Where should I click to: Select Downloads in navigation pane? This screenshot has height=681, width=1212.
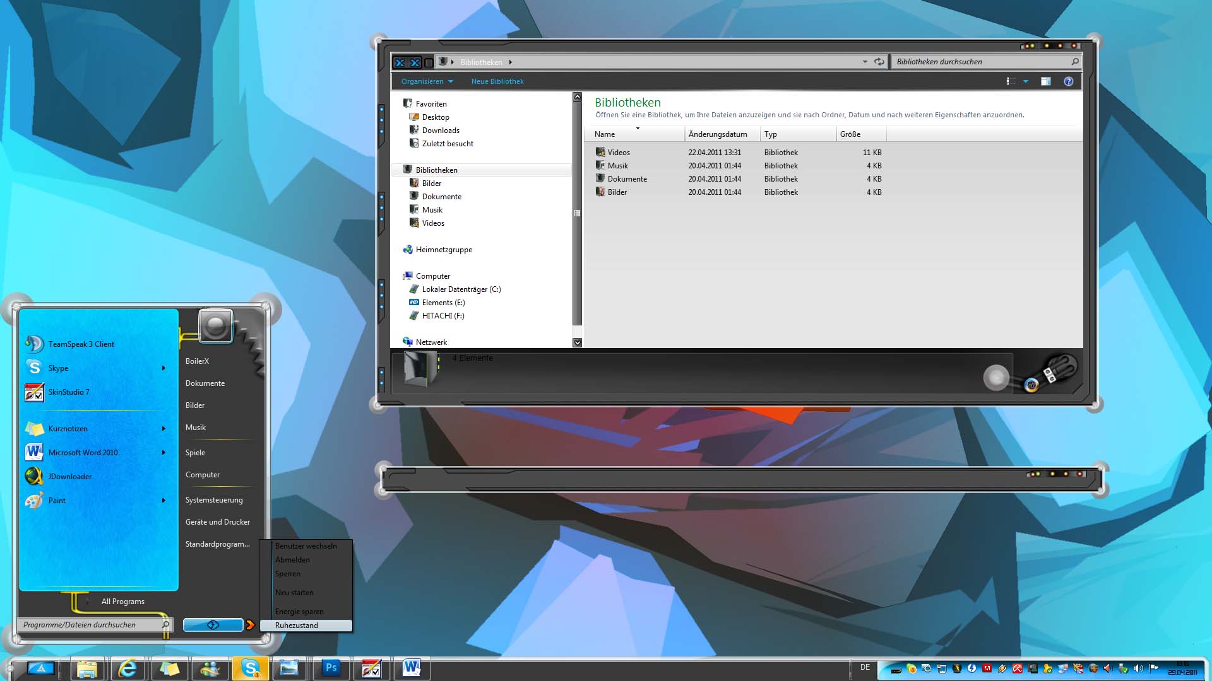pos(434,131)
